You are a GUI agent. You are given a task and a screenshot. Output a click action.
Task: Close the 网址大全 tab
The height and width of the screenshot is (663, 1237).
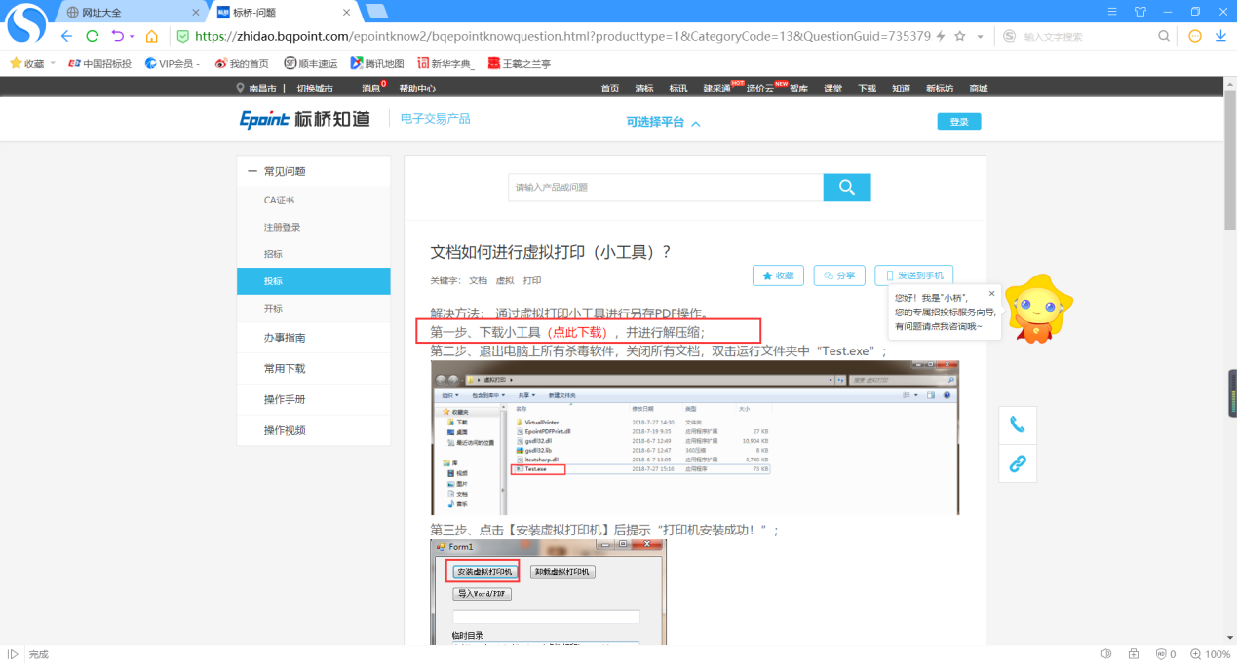[195, 13]
